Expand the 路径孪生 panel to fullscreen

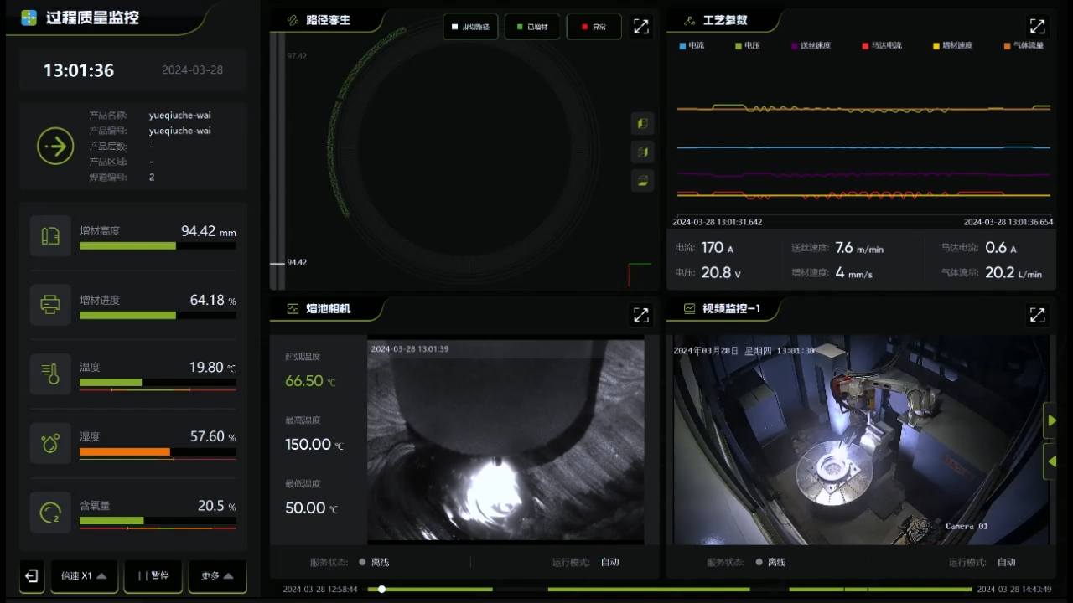coord(641,27)
